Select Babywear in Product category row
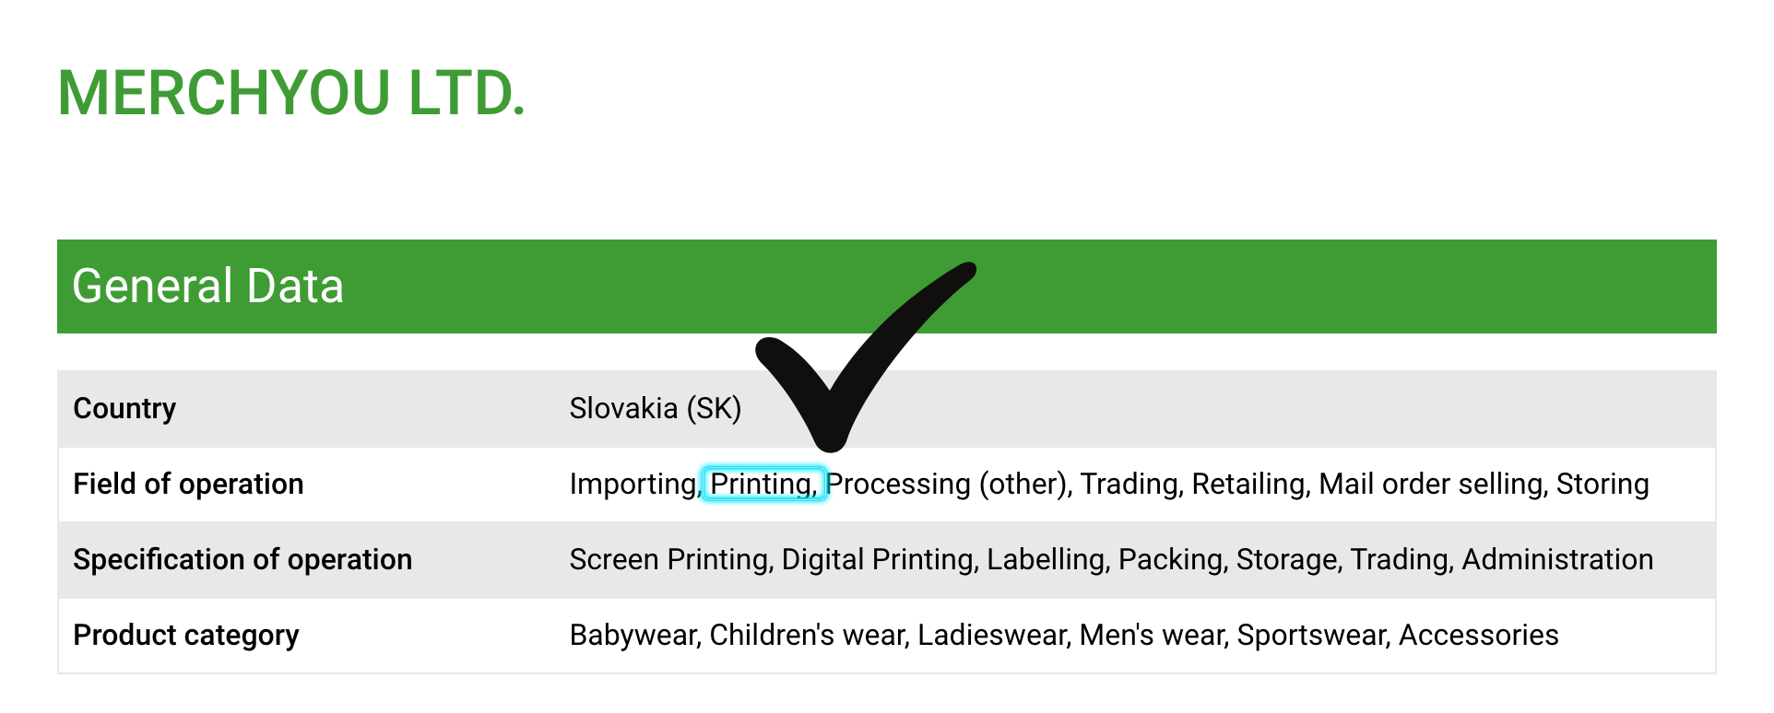The width and height of the screenshot is (1774, 713). pyautogui.click(x=633, y=635)
